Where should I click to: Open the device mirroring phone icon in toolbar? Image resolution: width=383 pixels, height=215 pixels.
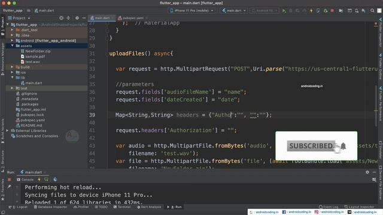coord(318,11)
